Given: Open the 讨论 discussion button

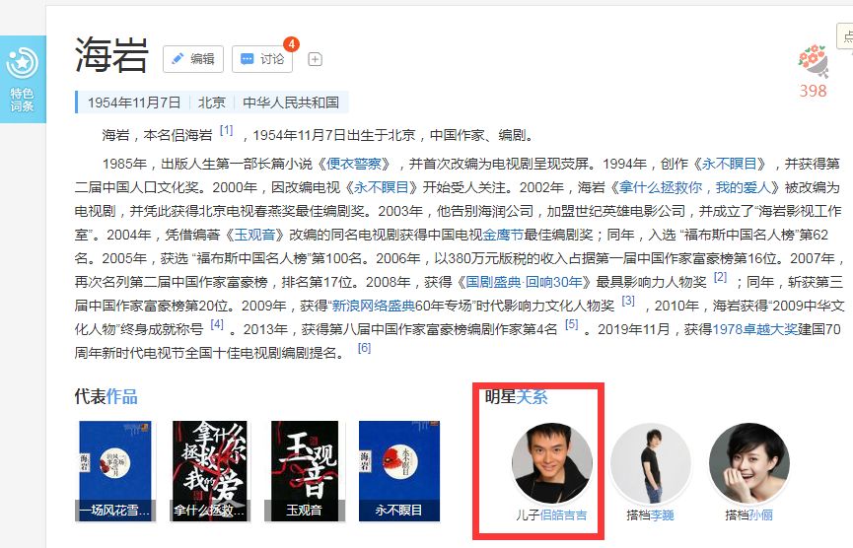Looking at the screenshot, I should coord(262,59).
